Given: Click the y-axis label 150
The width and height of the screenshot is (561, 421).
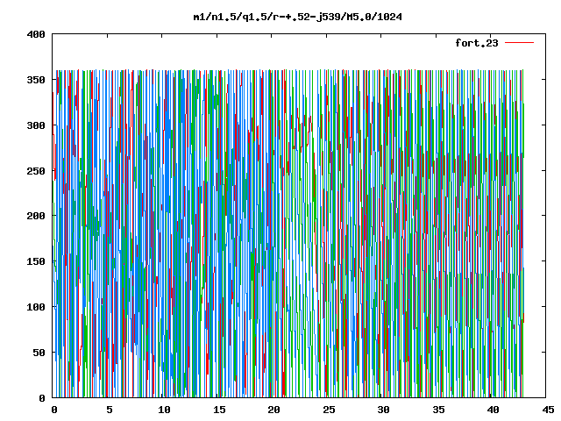Looking at the screenshot, I should [x=36, y=261].
